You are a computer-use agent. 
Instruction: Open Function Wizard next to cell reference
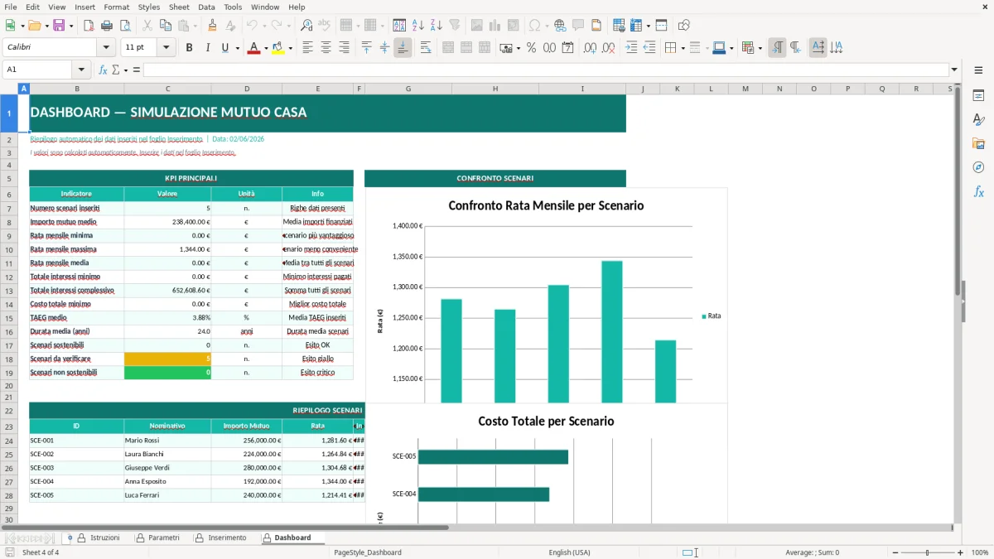tap(103, 70)
